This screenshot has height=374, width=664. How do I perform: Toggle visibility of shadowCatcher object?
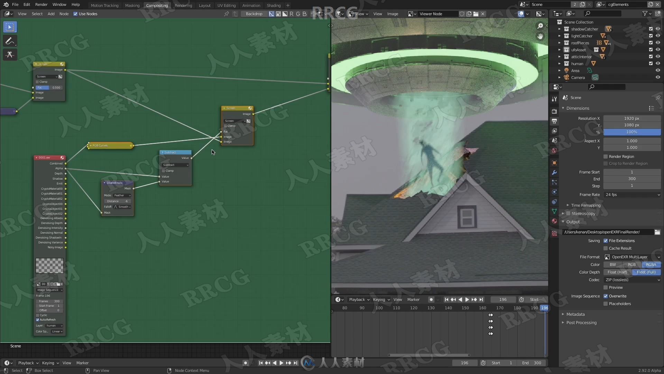(658, 29)
